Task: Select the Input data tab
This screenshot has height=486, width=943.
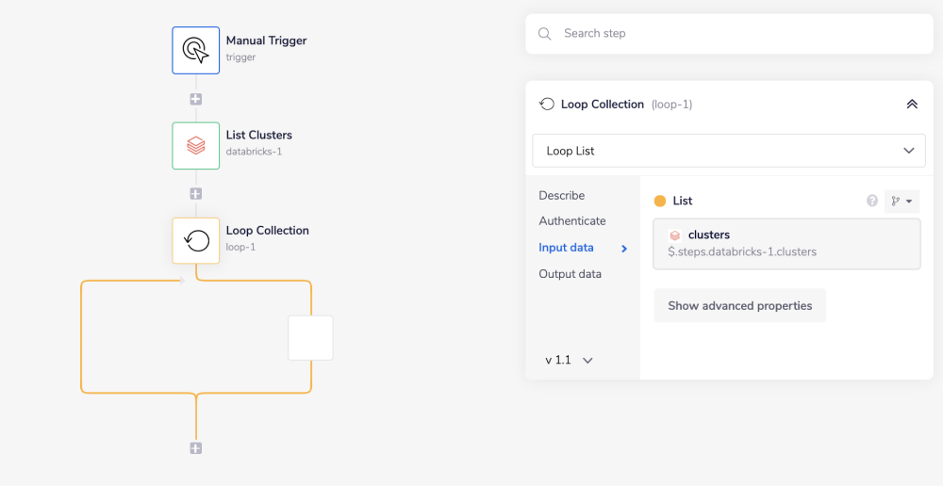Action: click(x=567, y=248)
